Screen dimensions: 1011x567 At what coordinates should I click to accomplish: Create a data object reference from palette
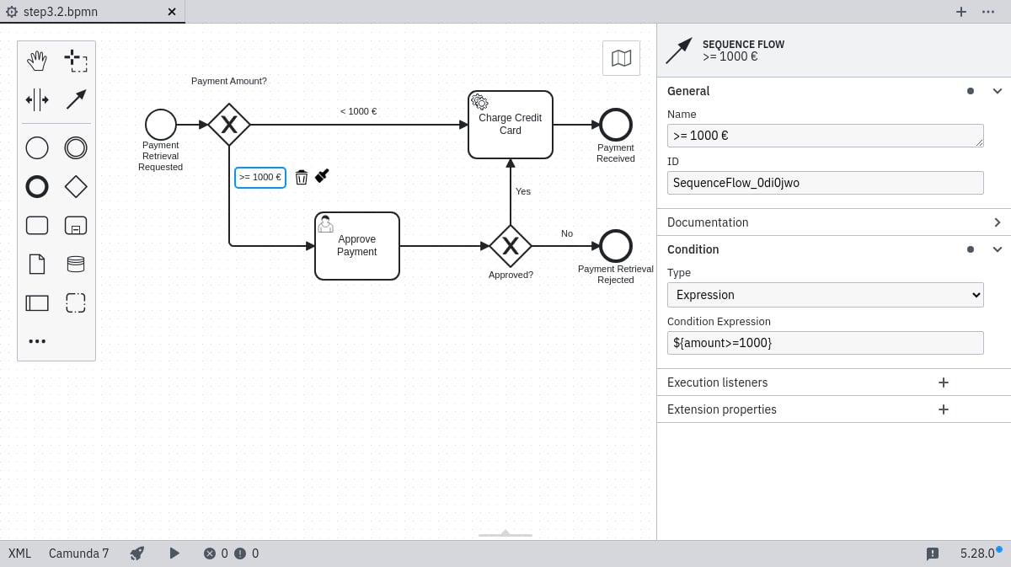coord(37,264)
